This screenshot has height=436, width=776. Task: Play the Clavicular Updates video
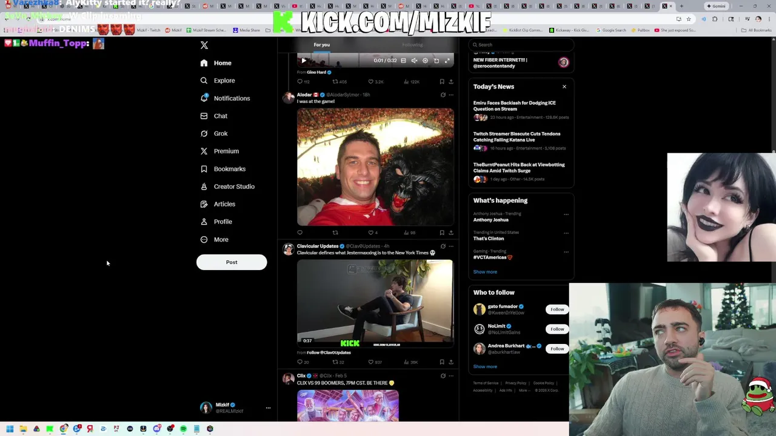click(375, 304)
